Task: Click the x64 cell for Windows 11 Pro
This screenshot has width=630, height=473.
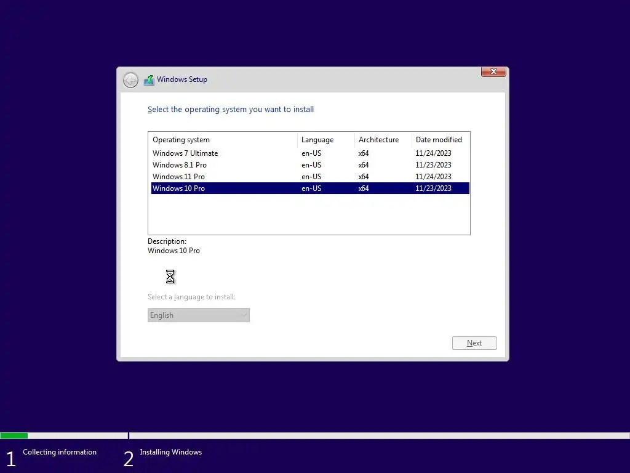Action: (364, 177)
